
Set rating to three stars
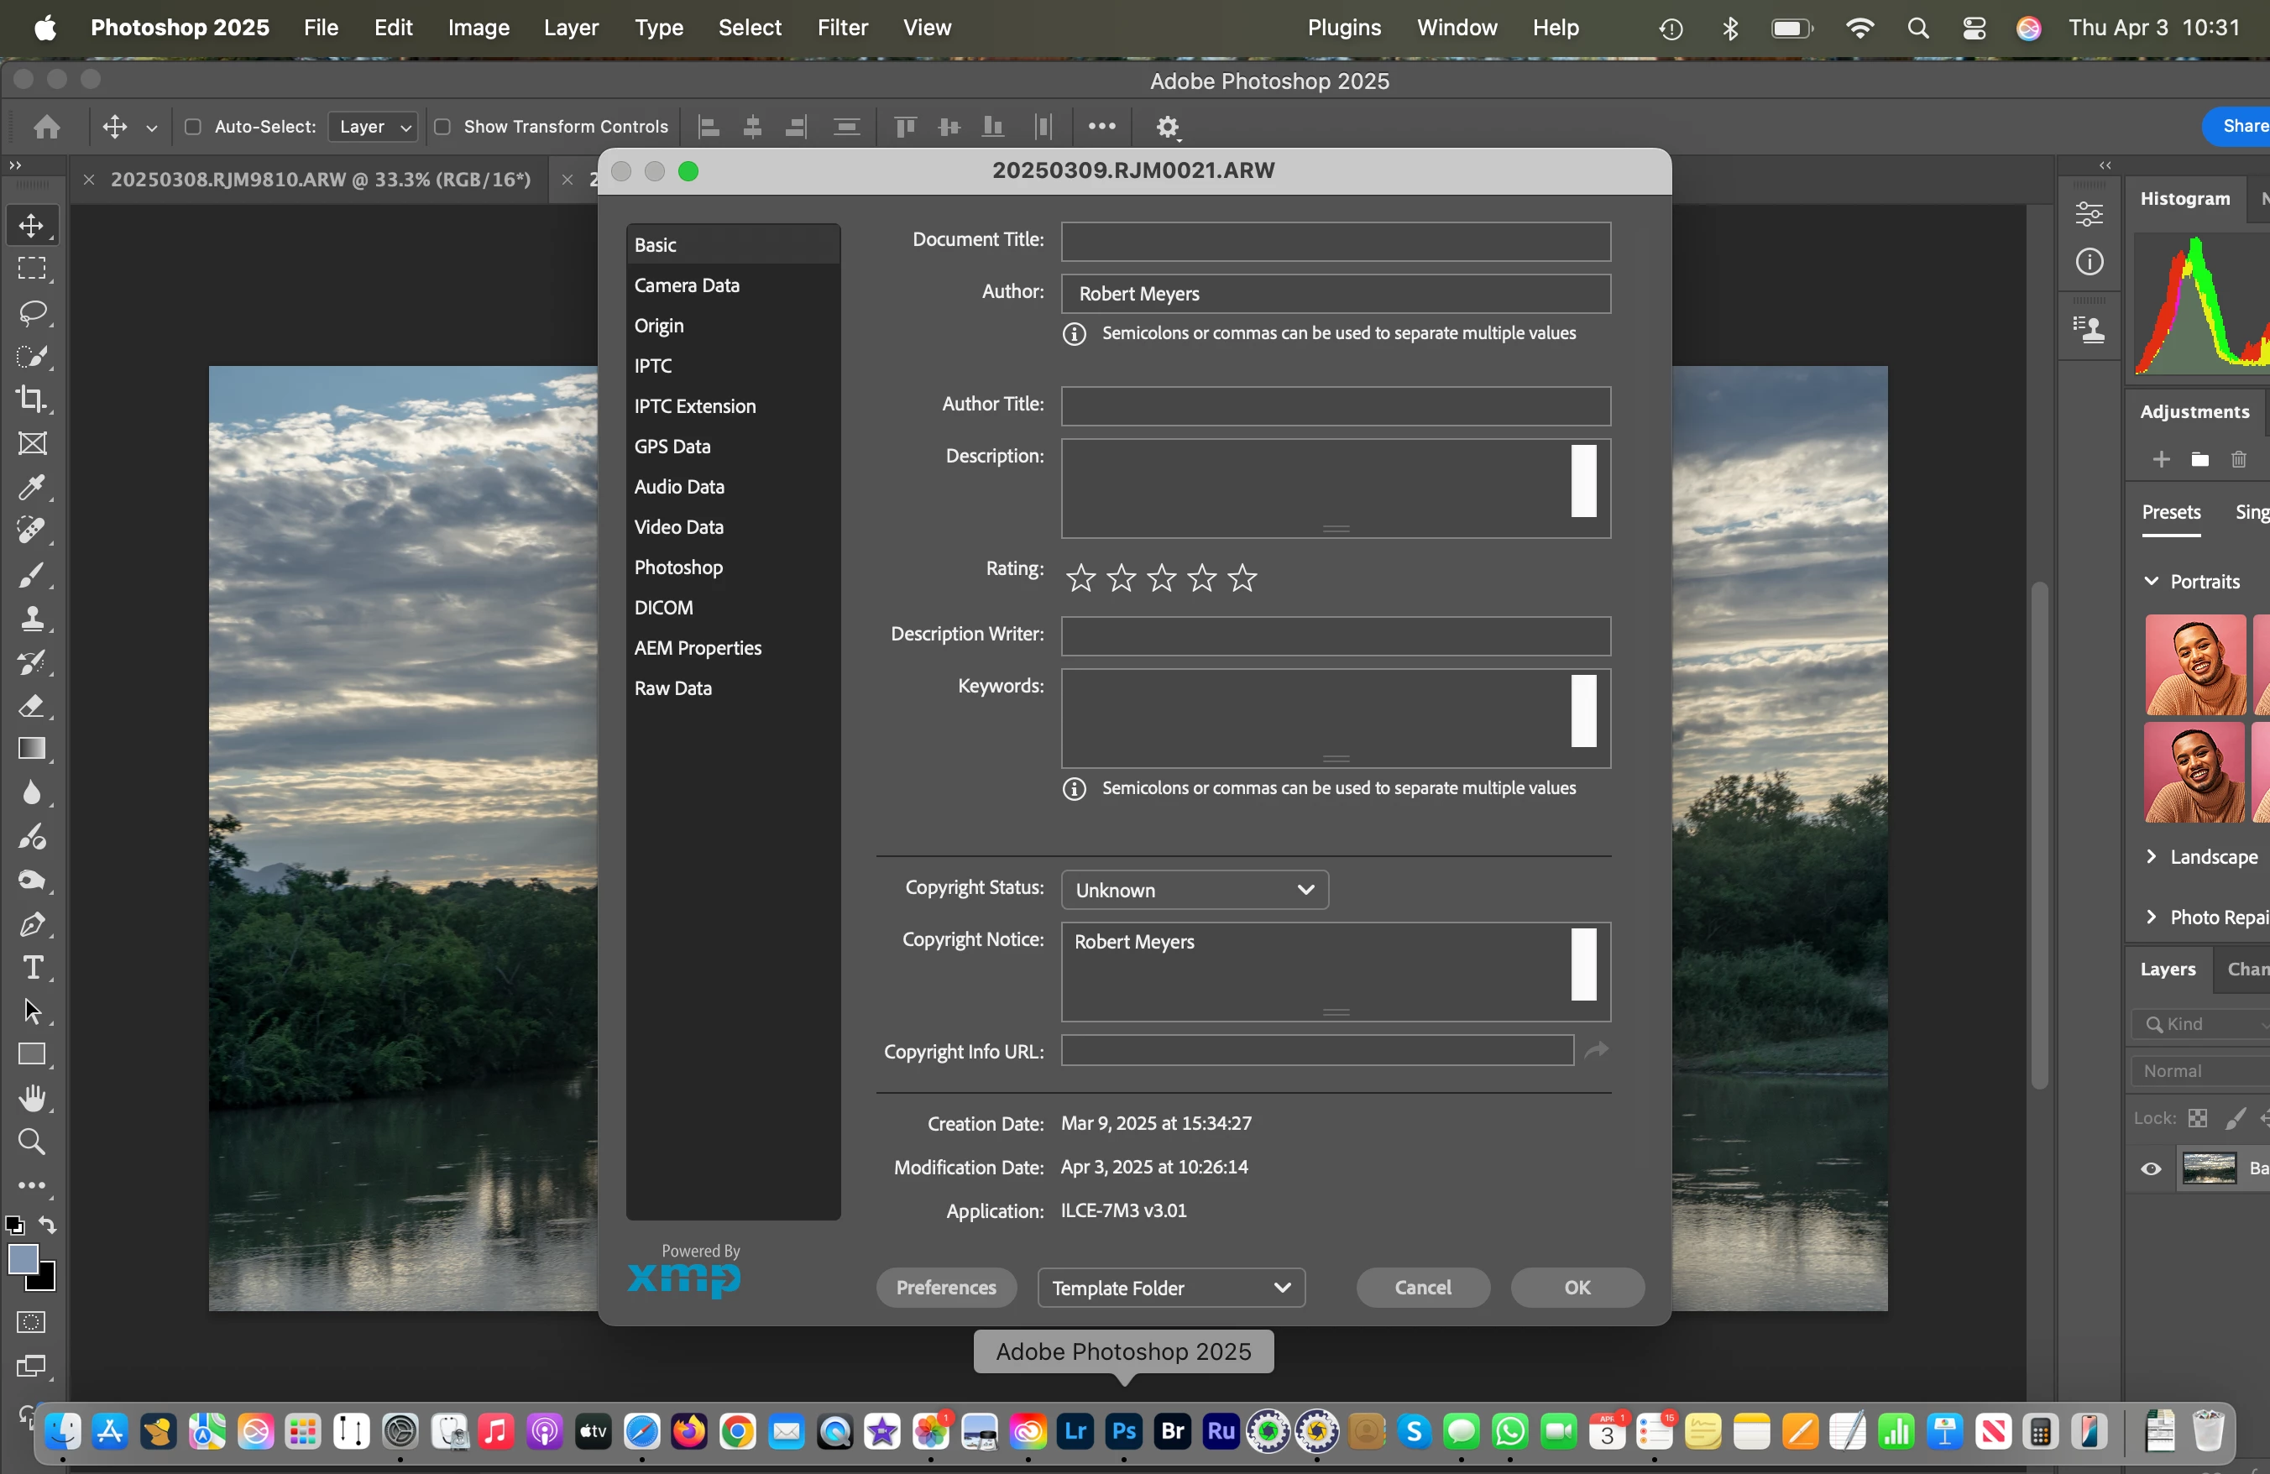[x=1161, y=577]
